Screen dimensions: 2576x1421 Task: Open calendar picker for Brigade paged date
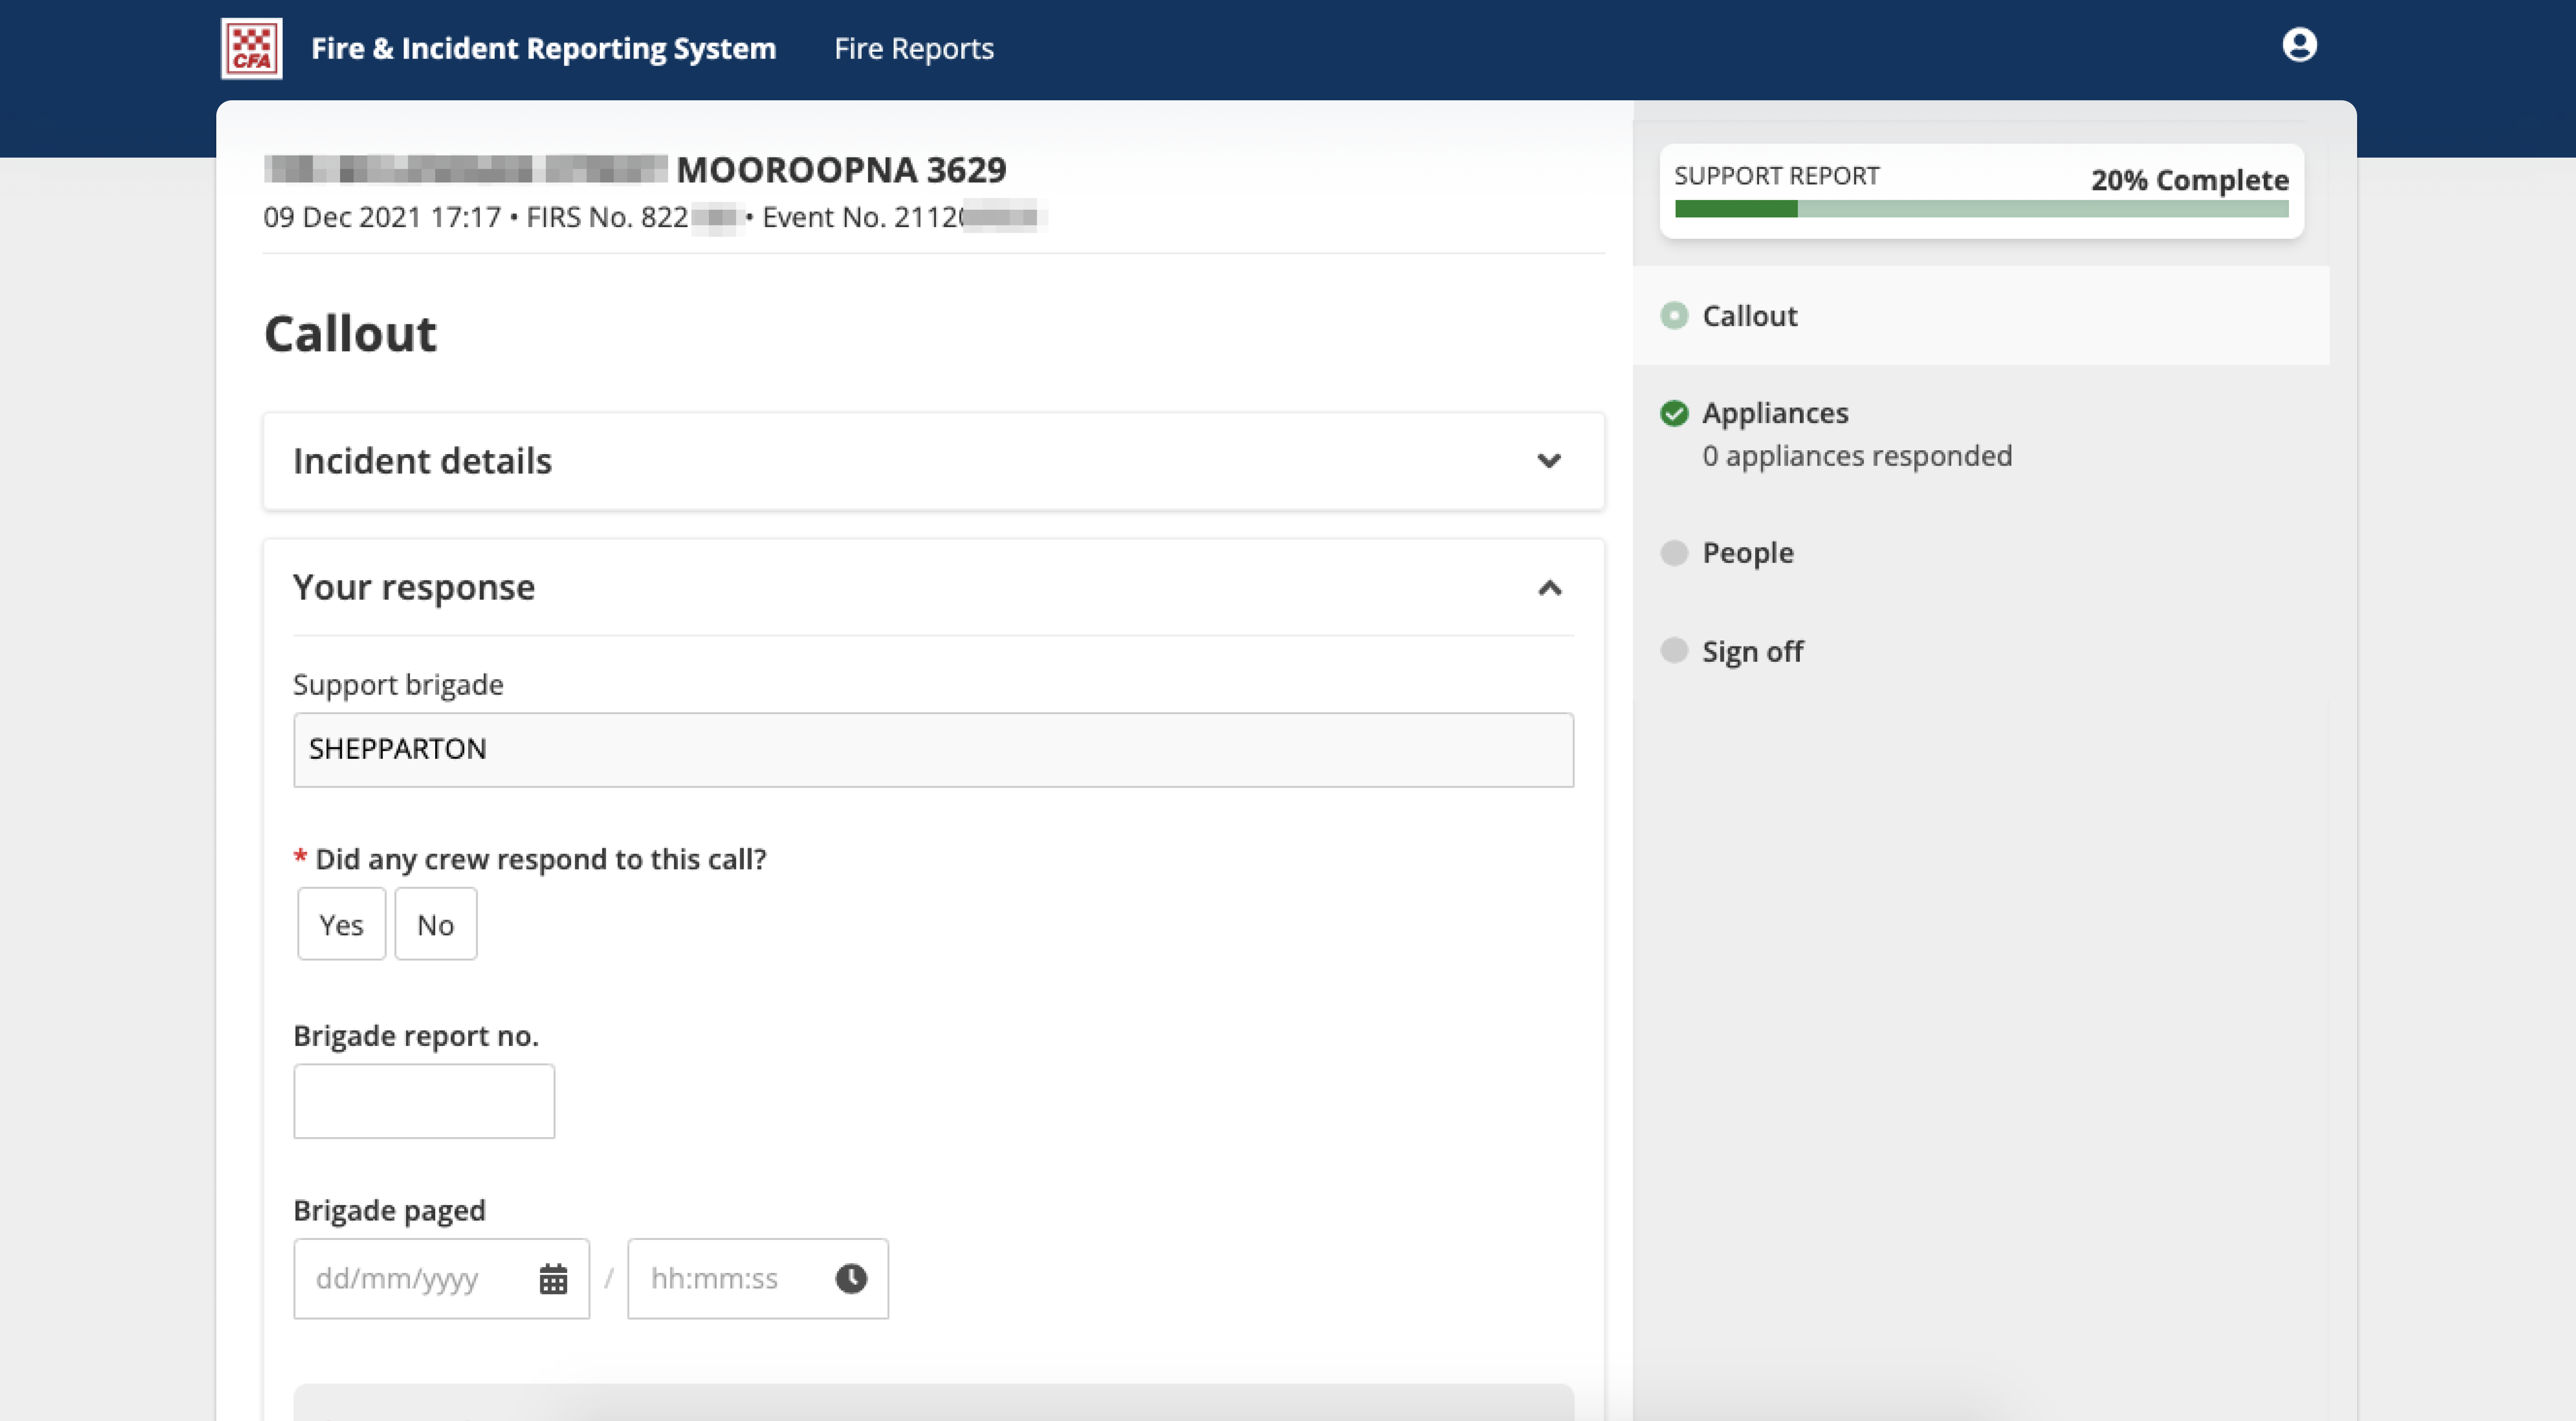(553, 1278)
